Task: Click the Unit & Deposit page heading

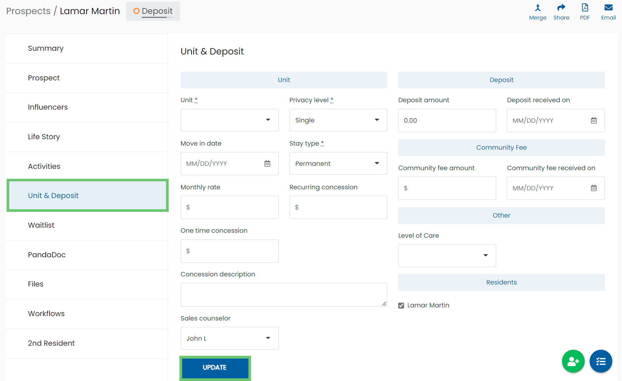Action: (x=212, y=51)
